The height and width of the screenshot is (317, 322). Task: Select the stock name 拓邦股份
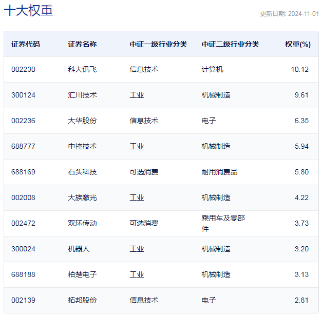82,300
